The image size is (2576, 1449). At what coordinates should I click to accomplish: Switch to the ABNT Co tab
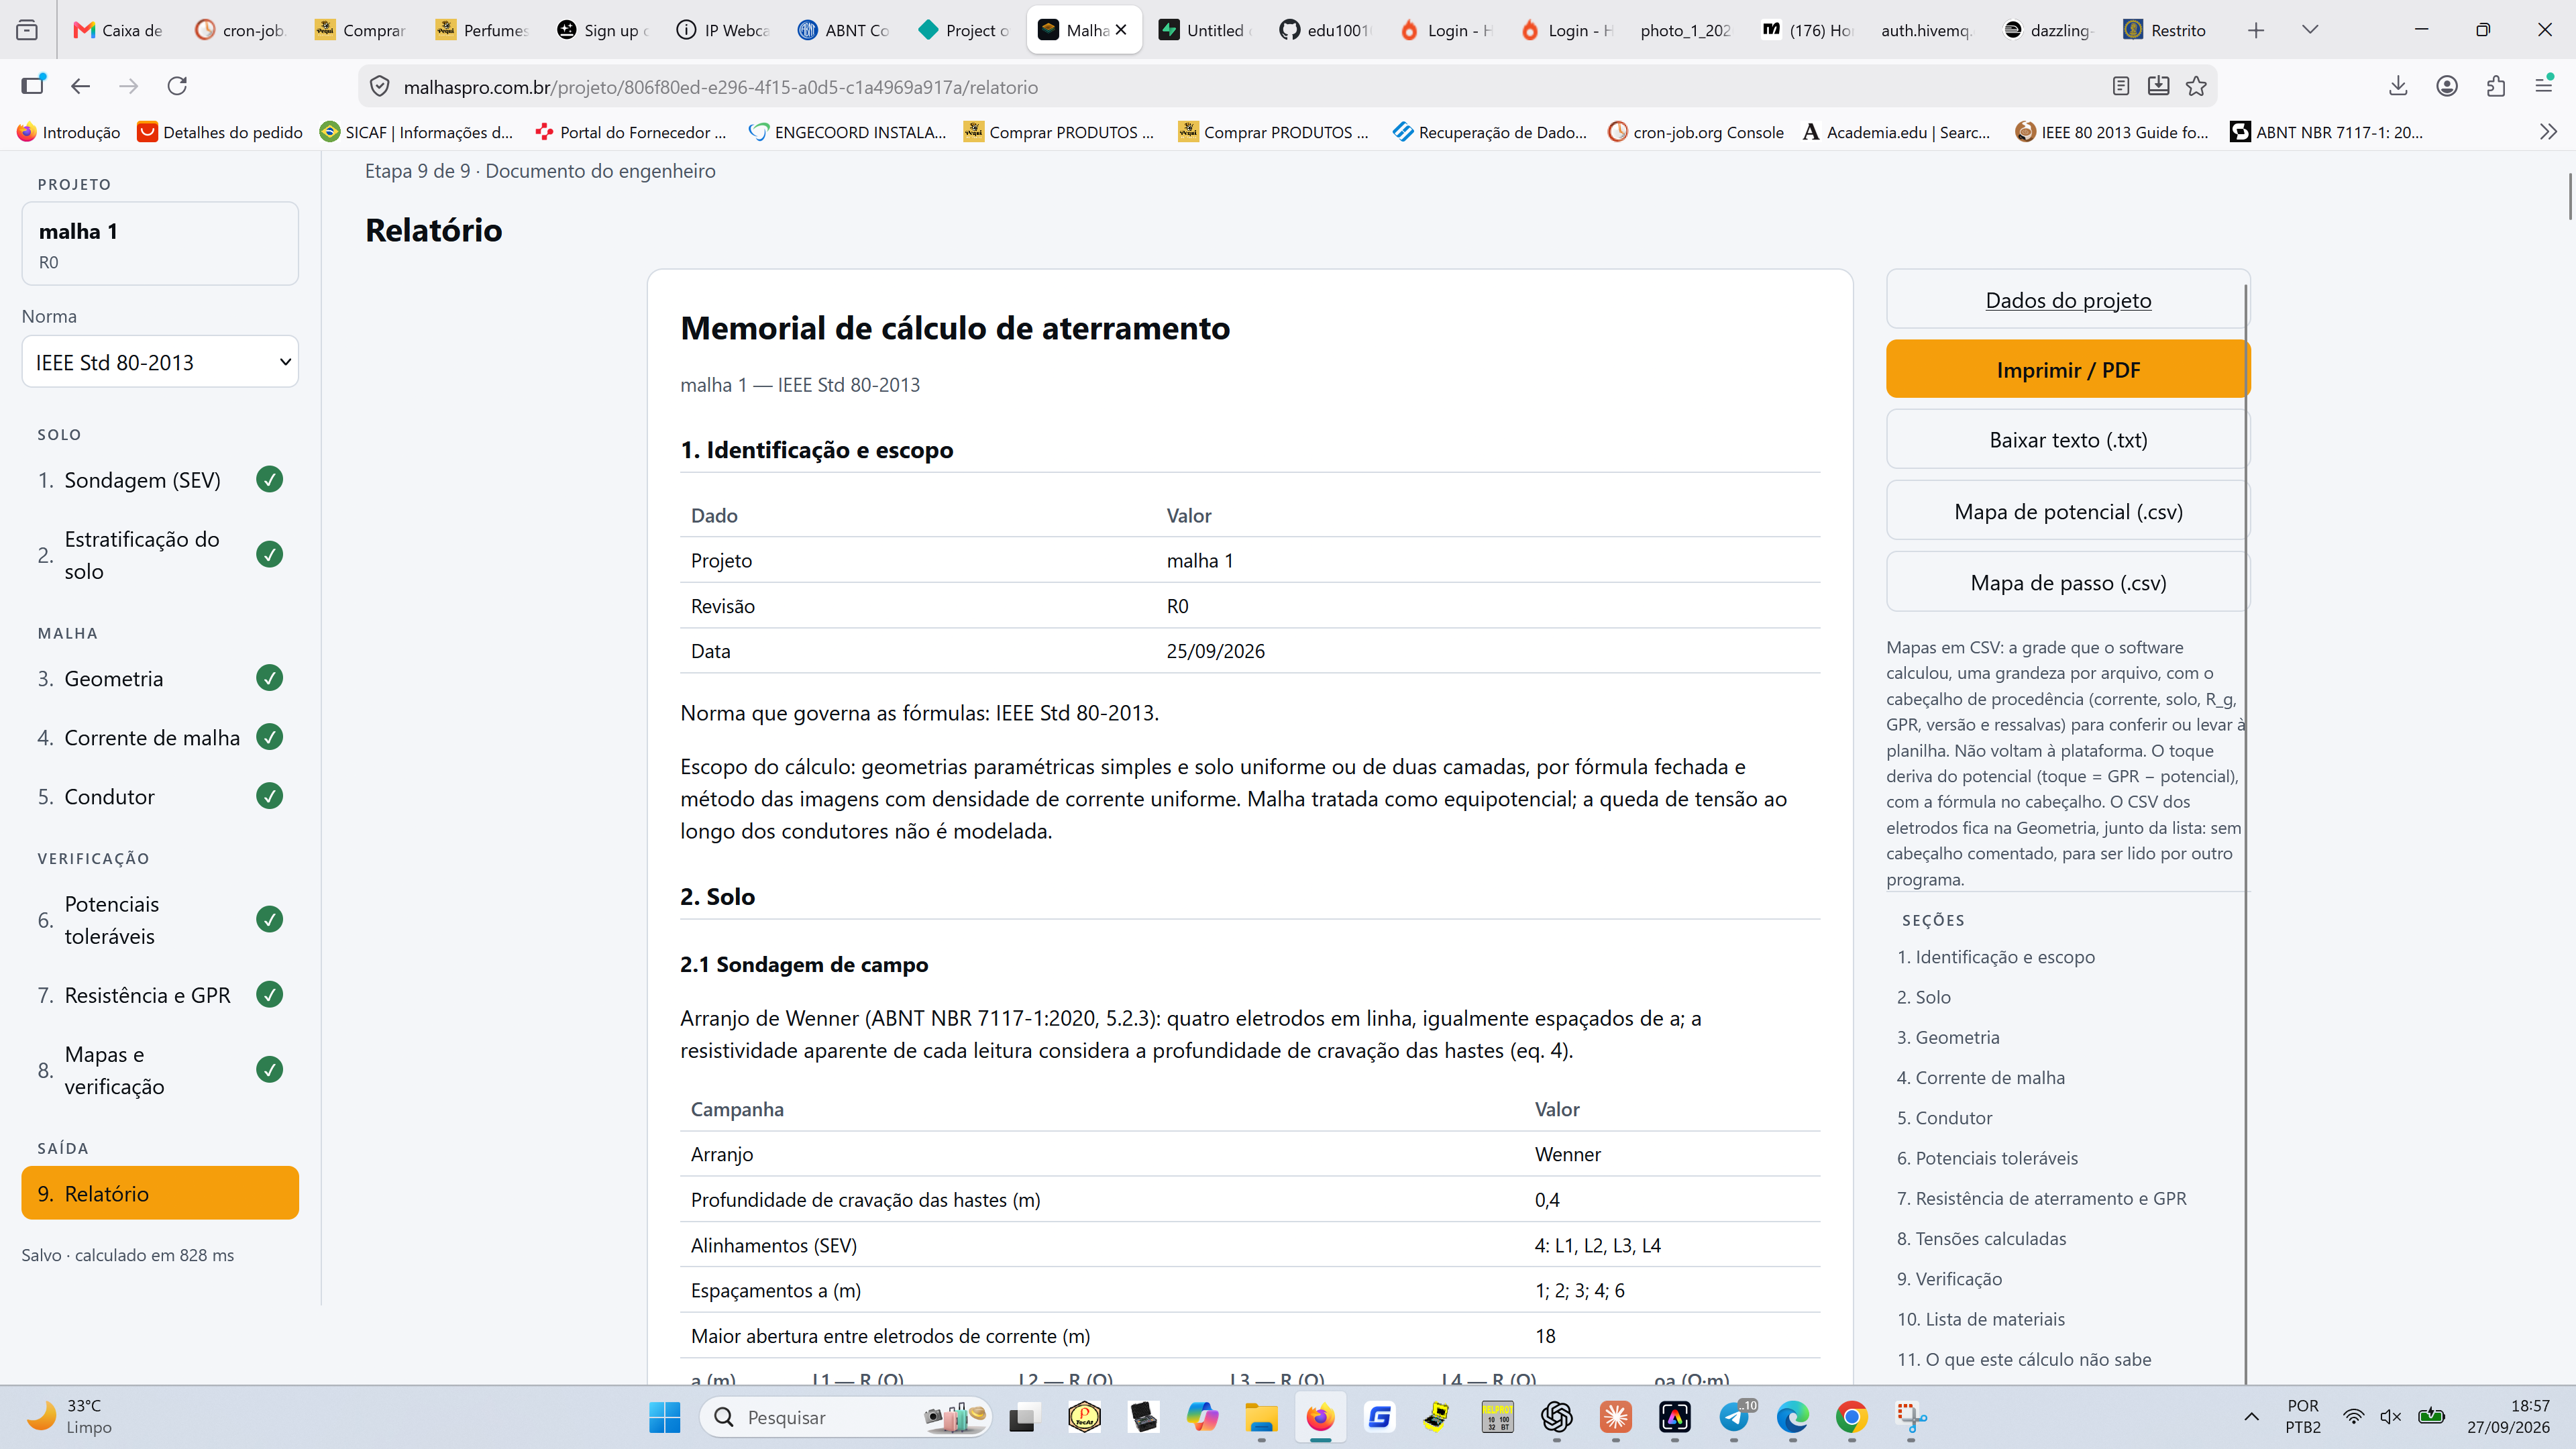tap(843, 30)
